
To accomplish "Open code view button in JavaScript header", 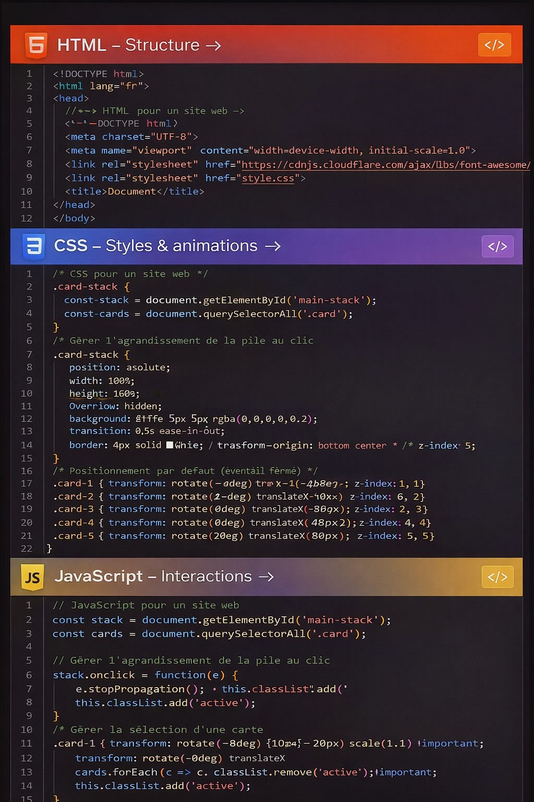I will click(497, 577).
